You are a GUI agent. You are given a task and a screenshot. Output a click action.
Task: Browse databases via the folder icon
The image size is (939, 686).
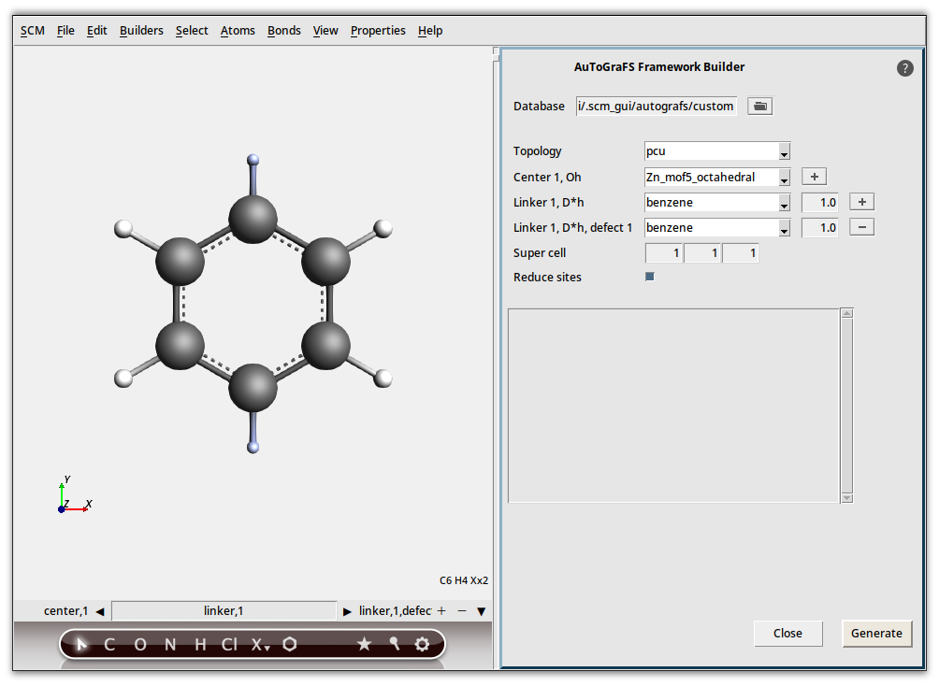tap(759, 106)
